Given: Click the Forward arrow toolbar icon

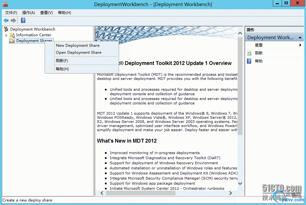Looking at the screenshot, I should click(13, 20).
